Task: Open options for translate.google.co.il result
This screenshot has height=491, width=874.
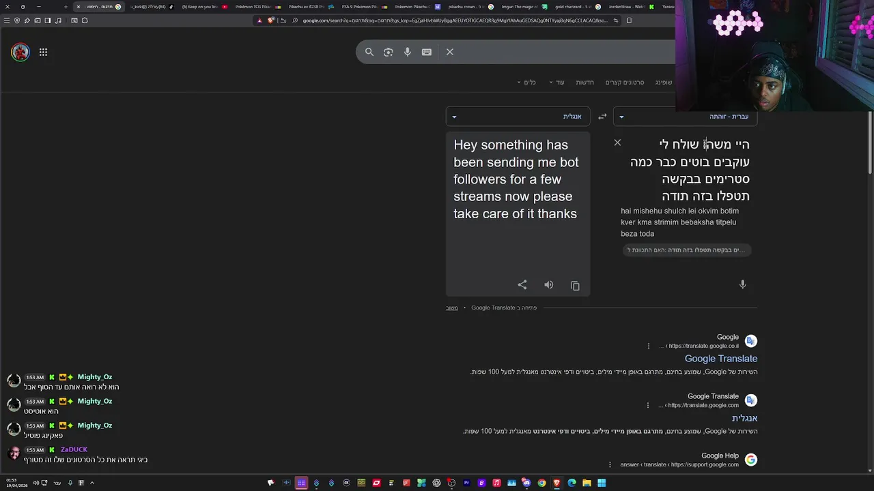Action: pyautogui.click(x=649, y=346)
